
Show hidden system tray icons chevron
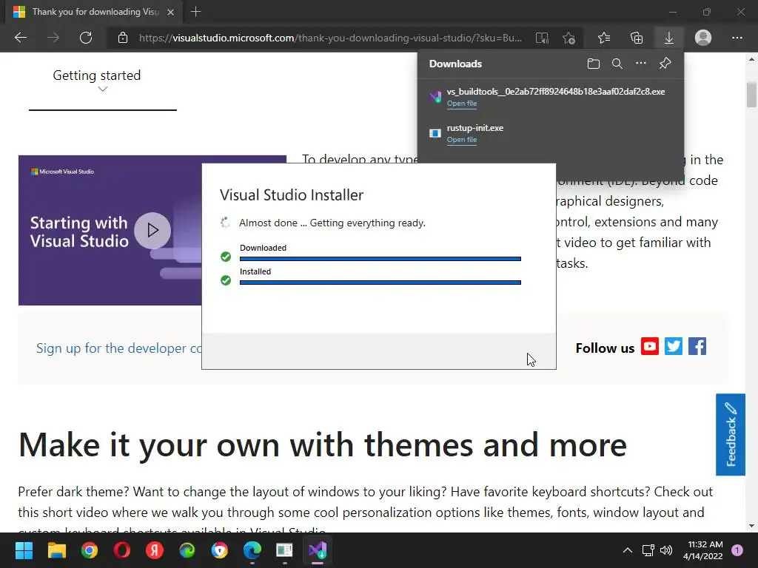click(628, 550)
